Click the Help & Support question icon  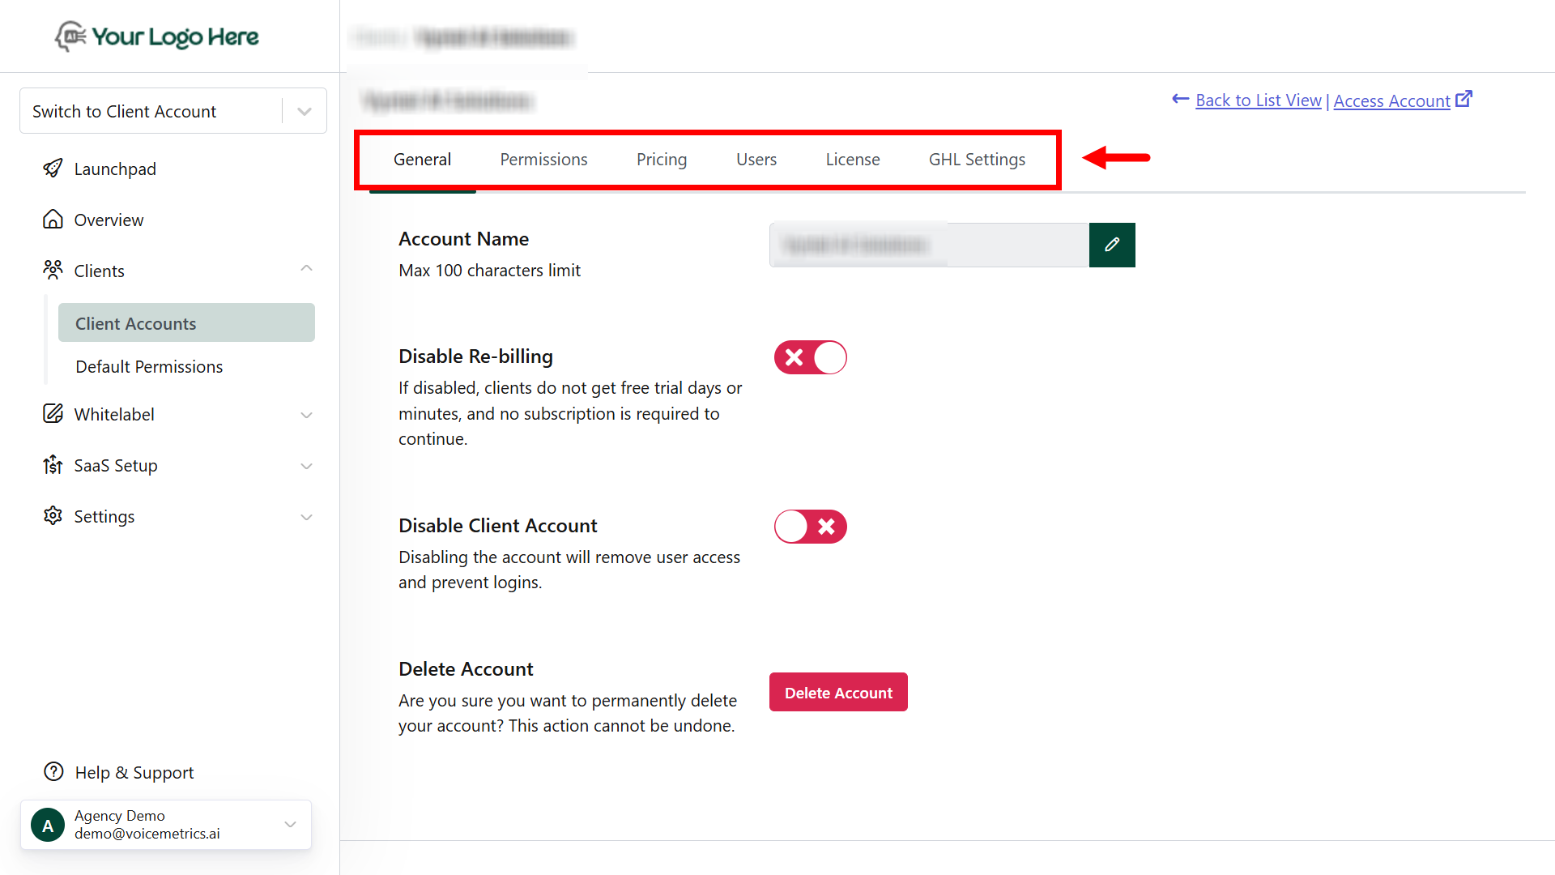tap(53, 772)
